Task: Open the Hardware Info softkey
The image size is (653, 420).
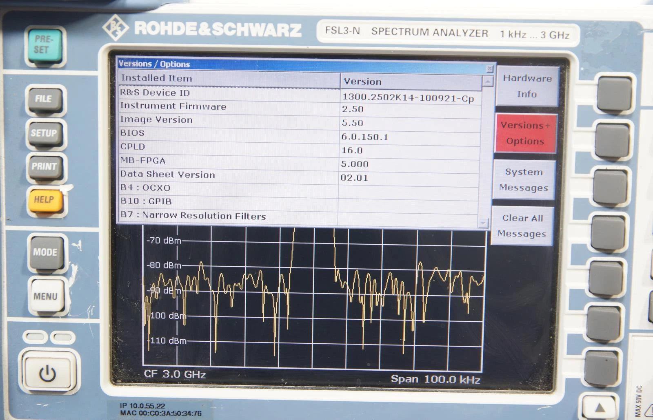Action: click(527, 86)
